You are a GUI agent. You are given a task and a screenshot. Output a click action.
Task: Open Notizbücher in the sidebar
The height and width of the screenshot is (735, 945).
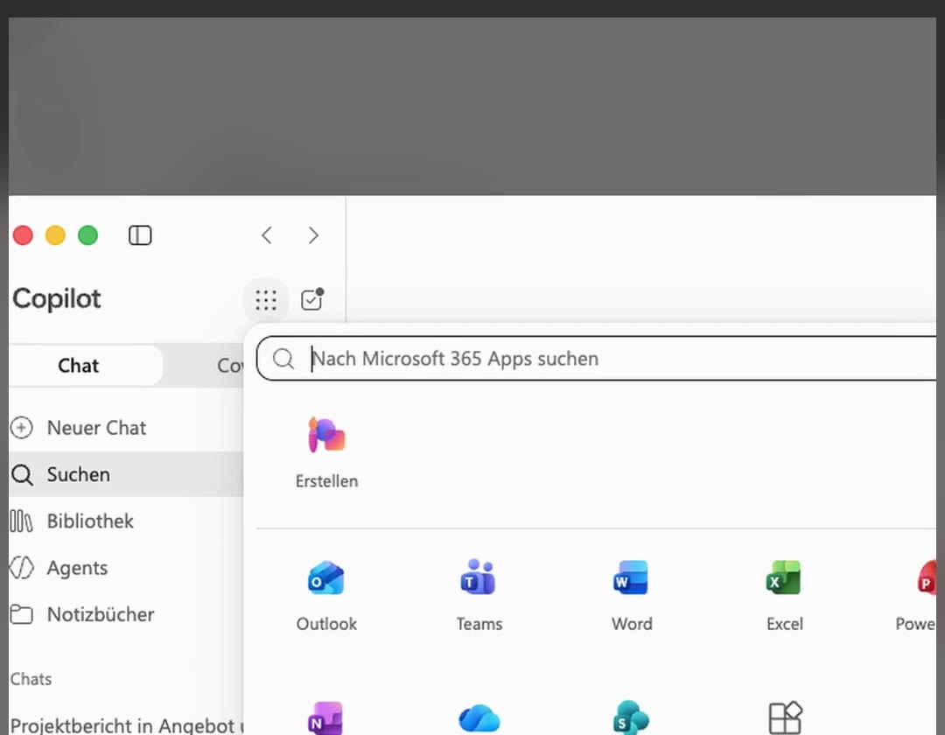pyautogui.click(x=125, y=614)
